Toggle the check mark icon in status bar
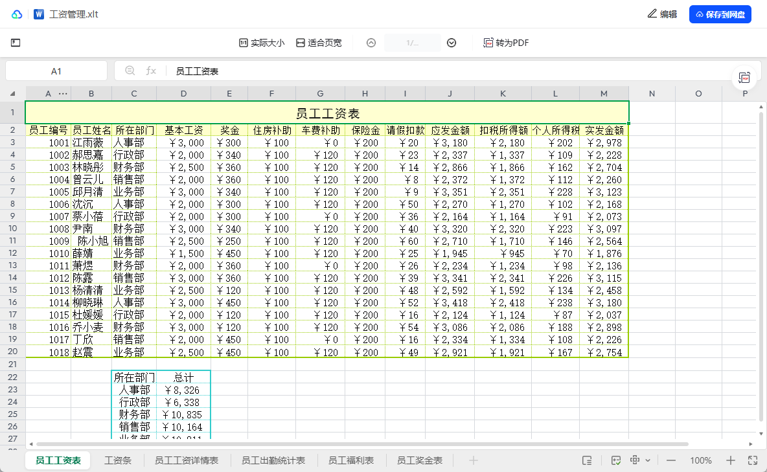The height and width of the screenshot is (472, 767). click(x=617, y=460)
